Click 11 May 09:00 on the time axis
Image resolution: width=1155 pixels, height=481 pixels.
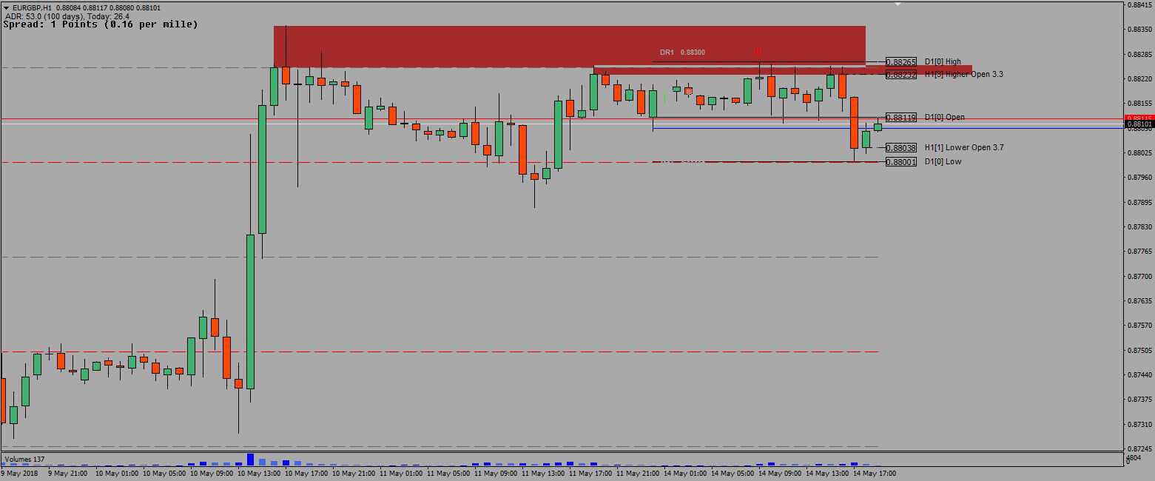pyautogui.click(x=496, y=473)
